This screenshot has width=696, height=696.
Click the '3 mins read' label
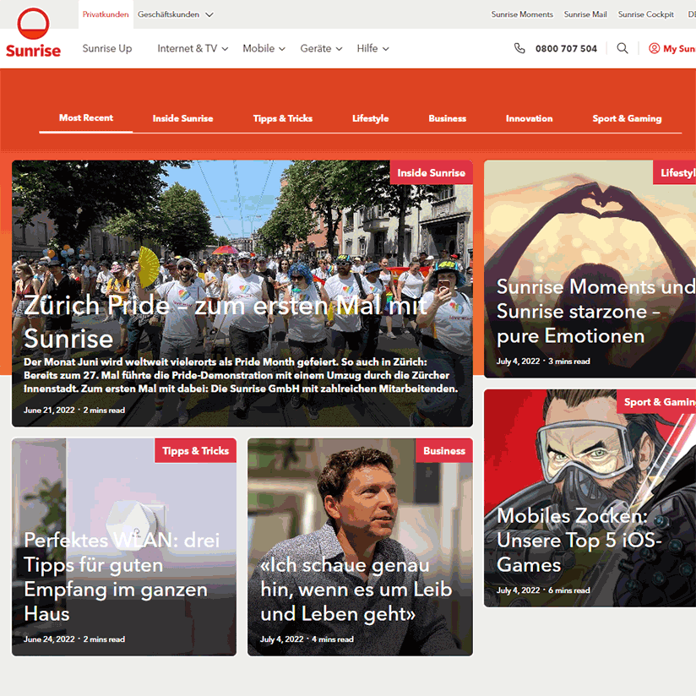pyautogui.click(x=569, y=362)
